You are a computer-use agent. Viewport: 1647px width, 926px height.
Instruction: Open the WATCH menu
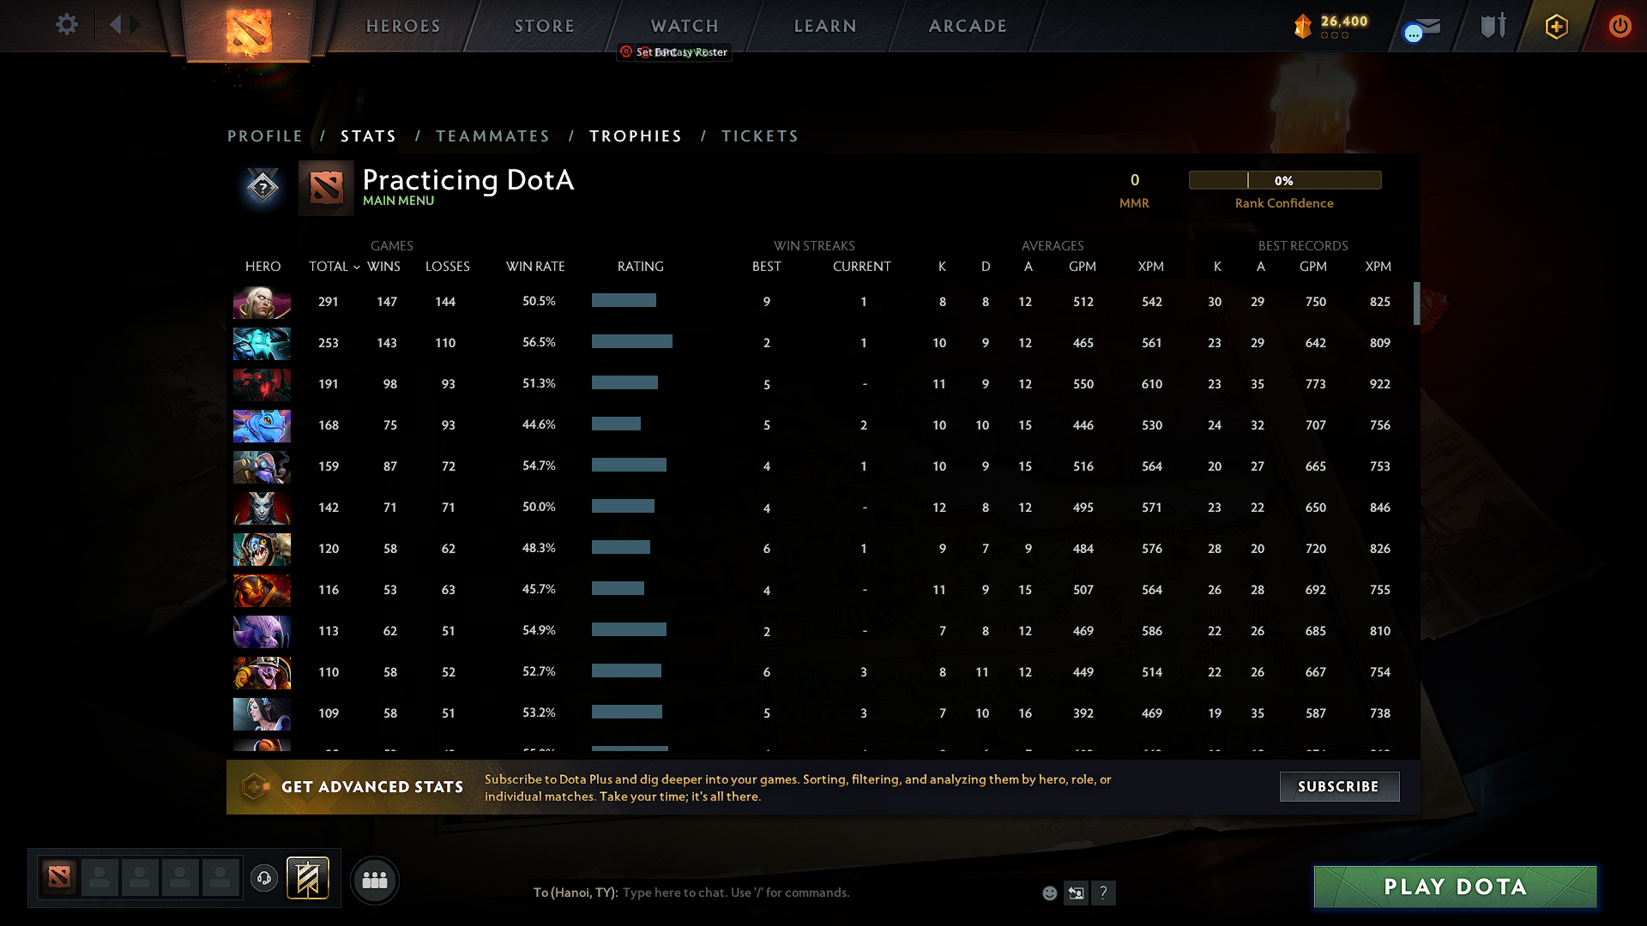tap(685, 26)
